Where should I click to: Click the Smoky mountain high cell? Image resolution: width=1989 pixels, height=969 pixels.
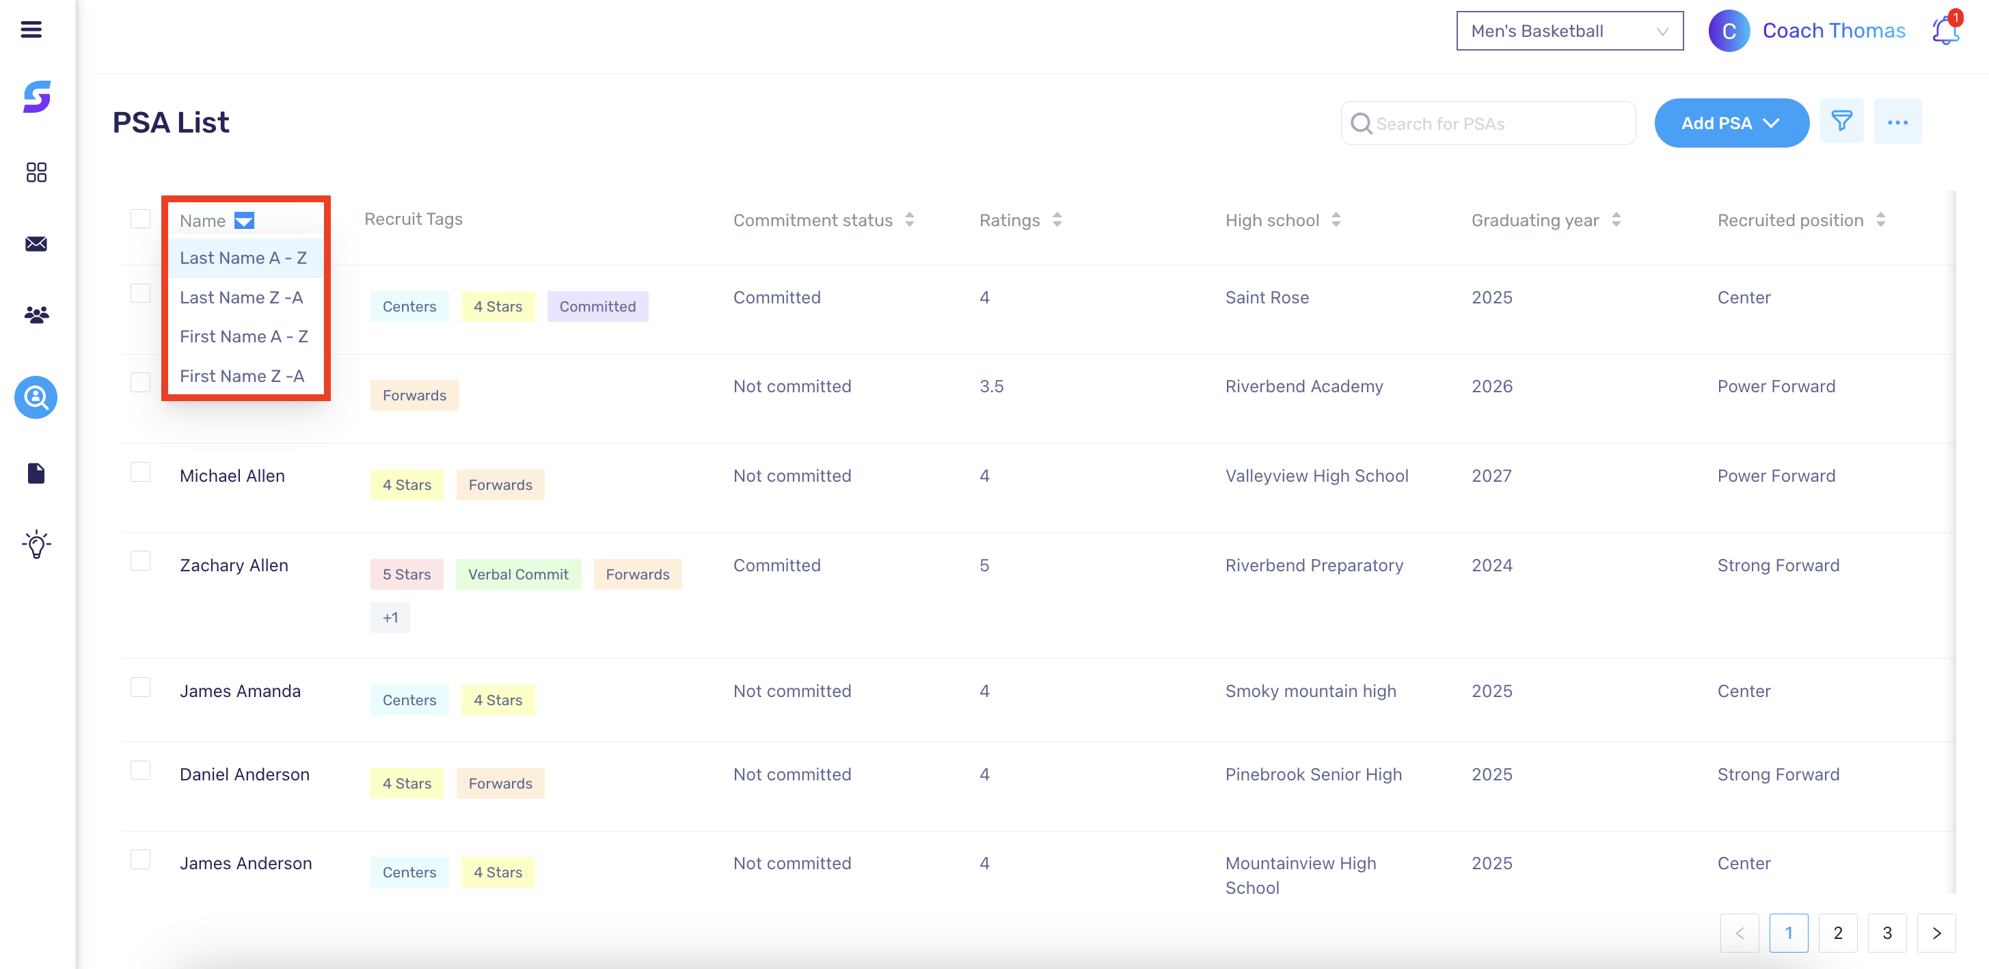[1310, 691]
